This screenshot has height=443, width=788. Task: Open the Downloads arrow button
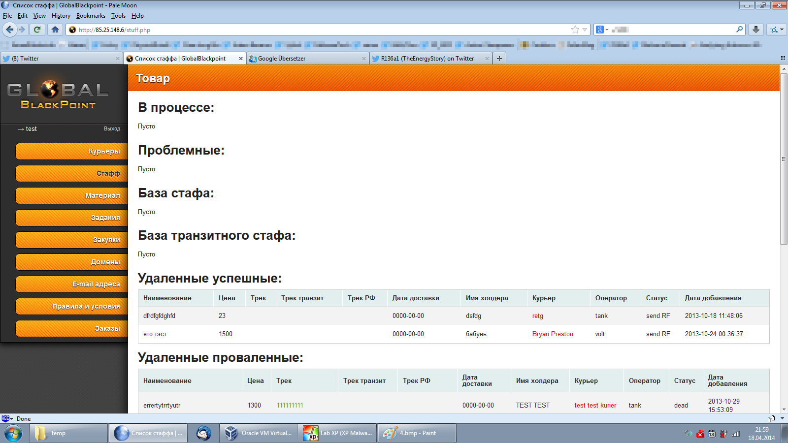pyautogui.click(x=756, y=30)
